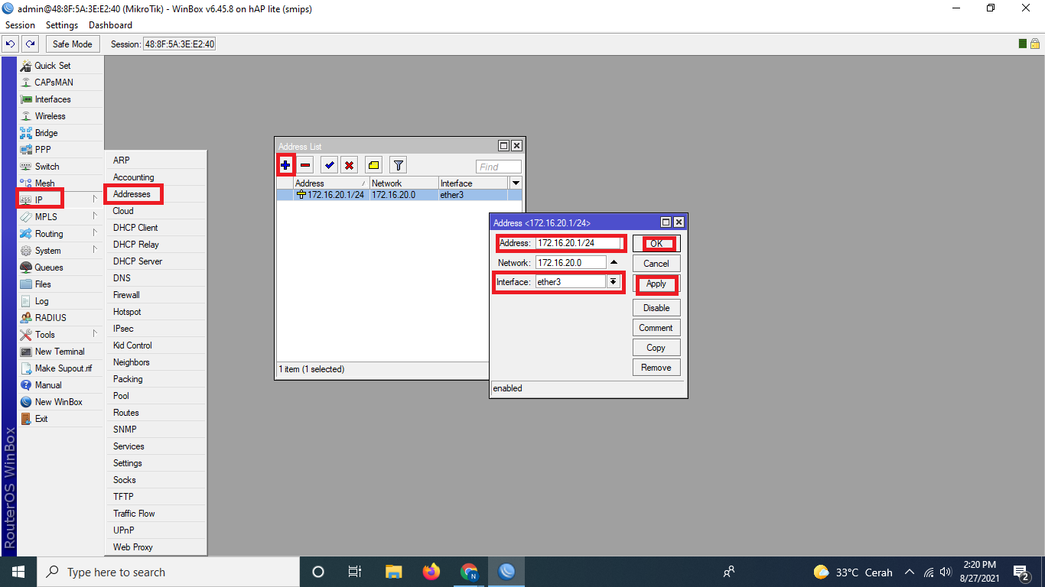The width and height of the screenshot is (1045, 587).
Task: Open the Interface dropdown arrow
Action: coord(613,282)
